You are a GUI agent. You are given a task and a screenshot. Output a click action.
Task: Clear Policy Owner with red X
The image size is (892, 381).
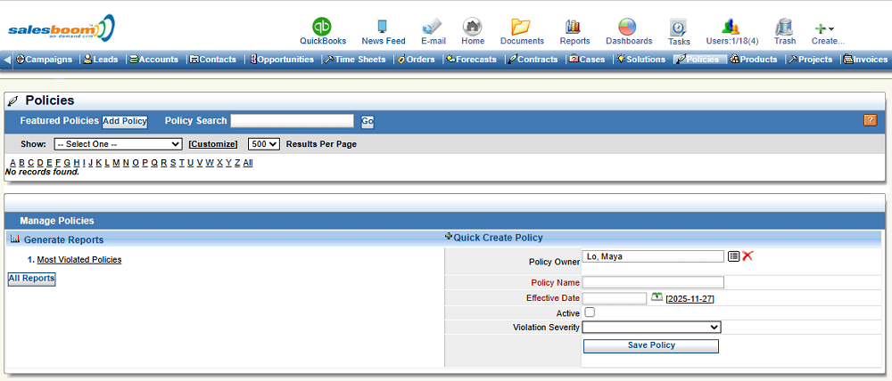click(x=747, y=256)
